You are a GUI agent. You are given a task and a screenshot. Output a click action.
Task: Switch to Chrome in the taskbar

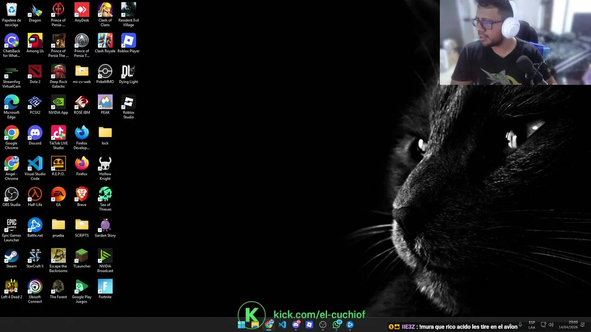[269, 325]
